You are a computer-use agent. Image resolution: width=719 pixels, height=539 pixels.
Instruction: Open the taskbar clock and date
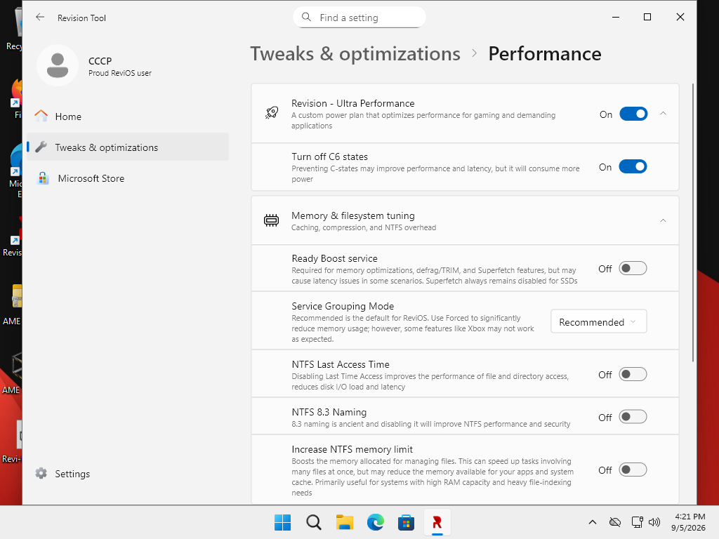click(688, 522)
